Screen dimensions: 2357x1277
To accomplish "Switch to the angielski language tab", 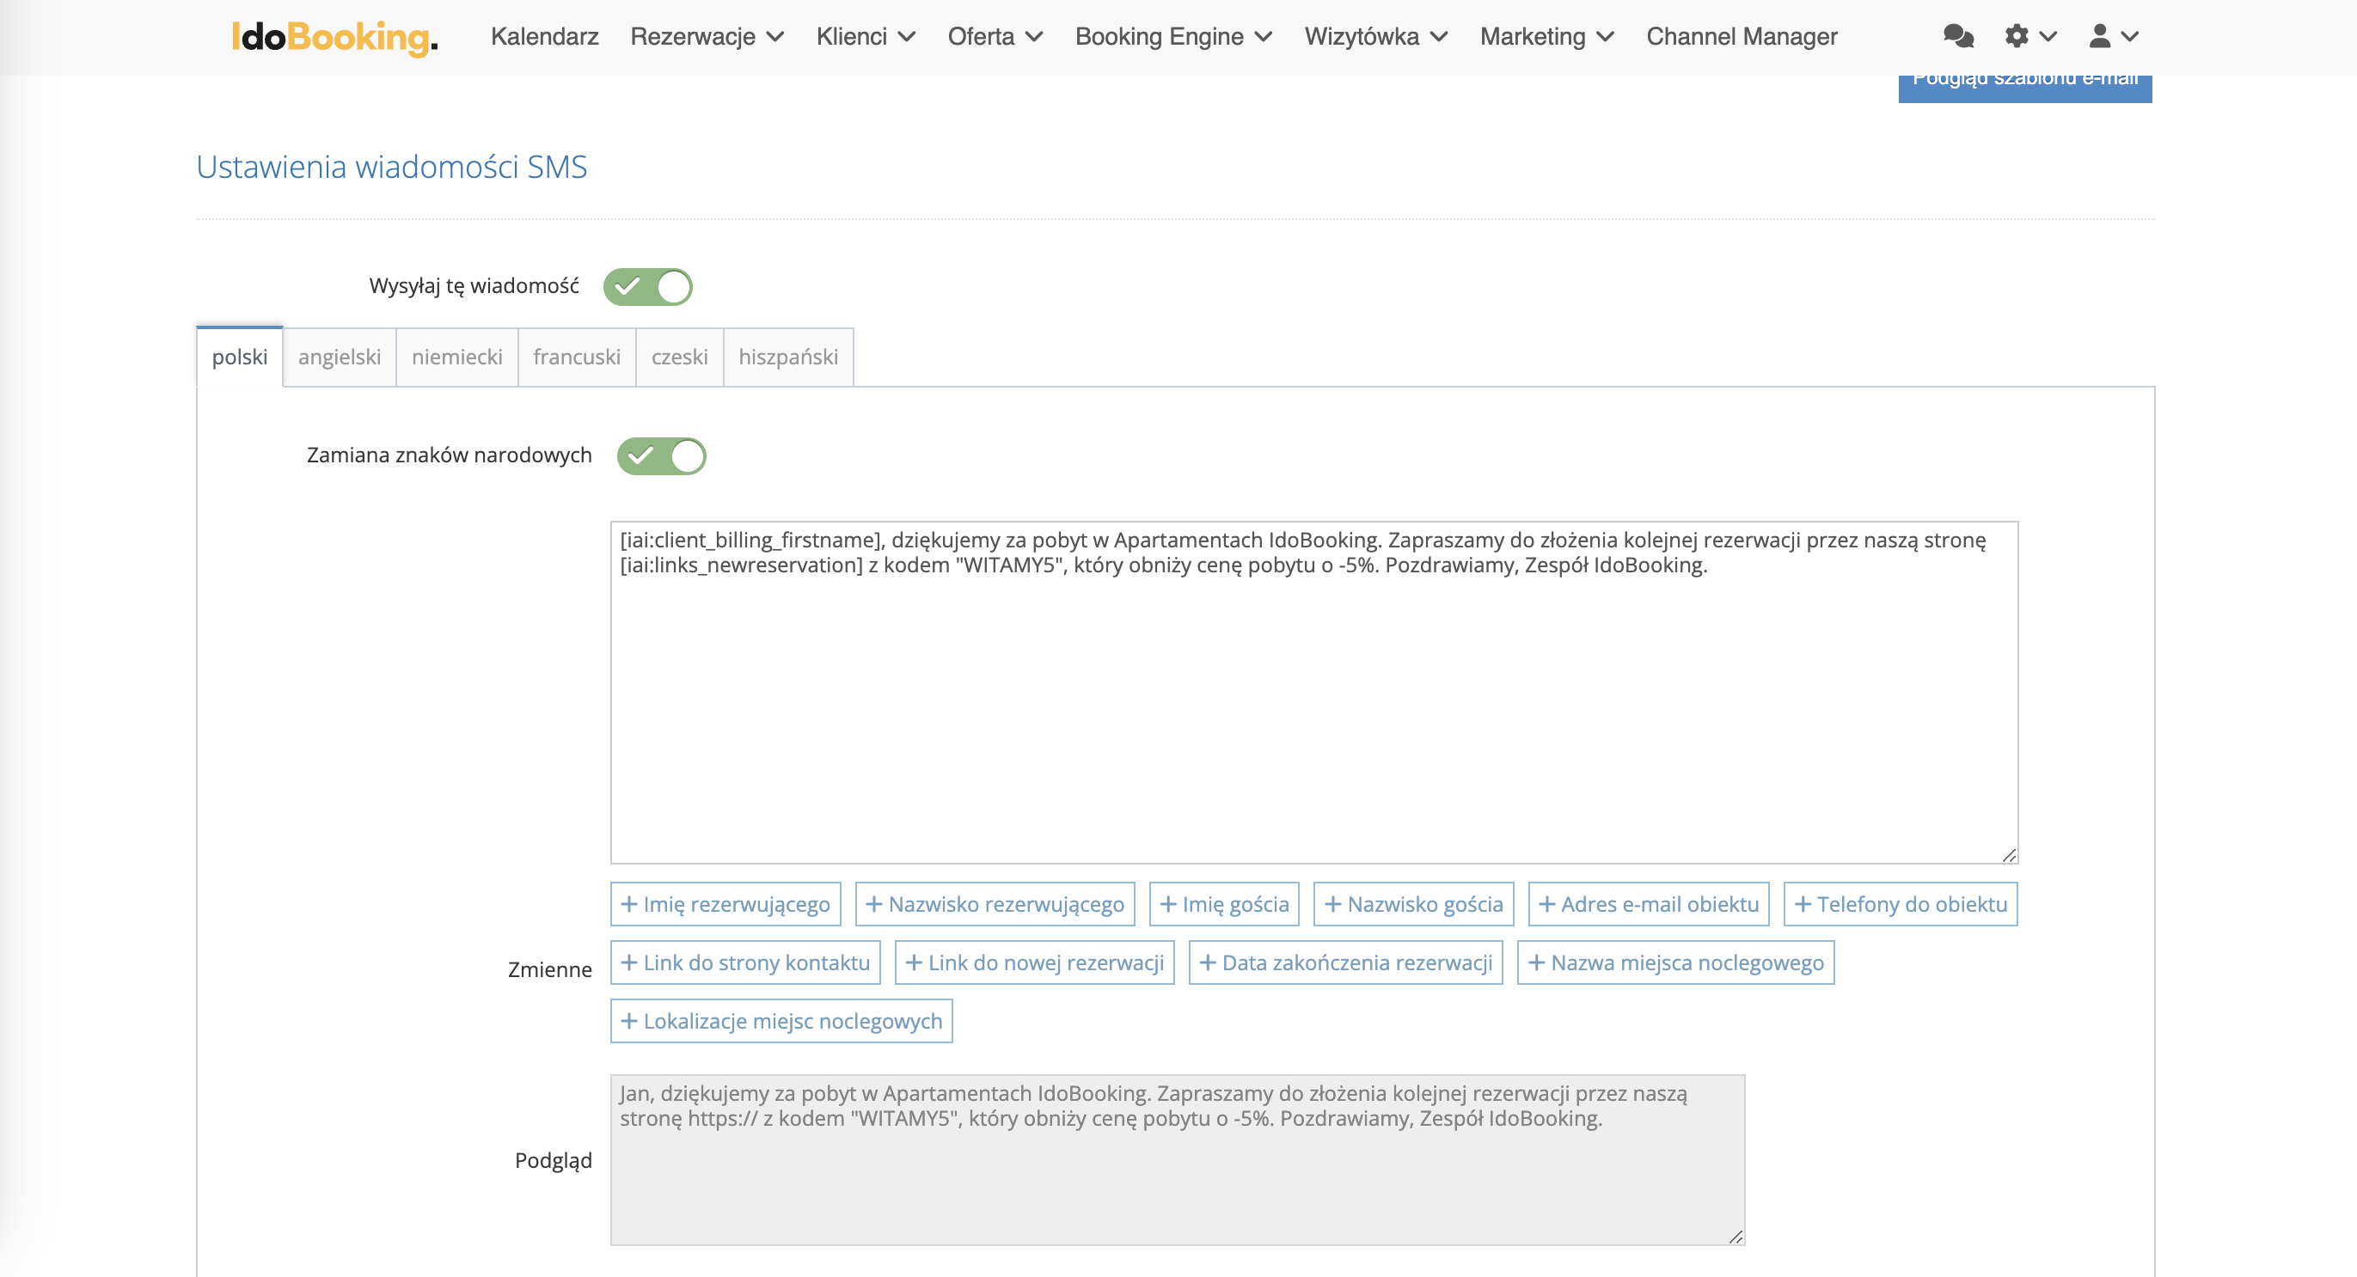I will click(339, 357).
